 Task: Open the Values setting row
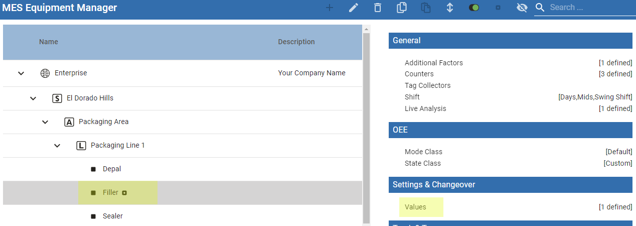[415, 207]
